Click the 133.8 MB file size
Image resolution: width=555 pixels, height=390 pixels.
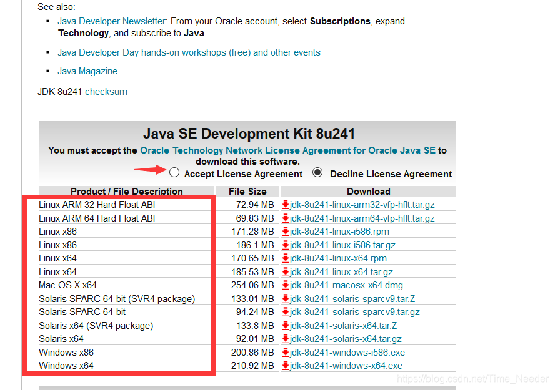pos(255,325)
